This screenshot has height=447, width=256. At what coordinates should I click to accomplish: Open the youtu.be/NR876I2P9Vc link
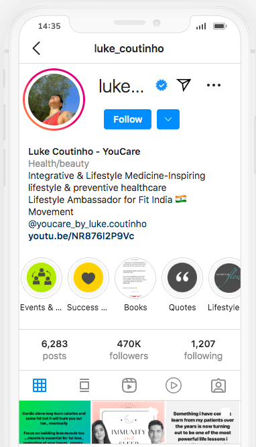81,236
